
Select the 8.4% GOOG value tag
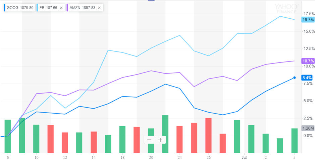[307, 78]
